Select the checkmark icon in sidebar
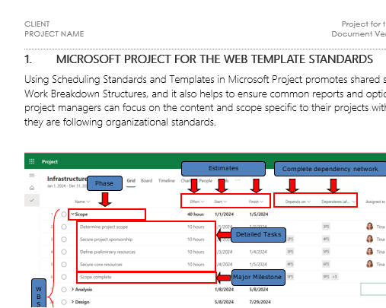 pos(32,200)
